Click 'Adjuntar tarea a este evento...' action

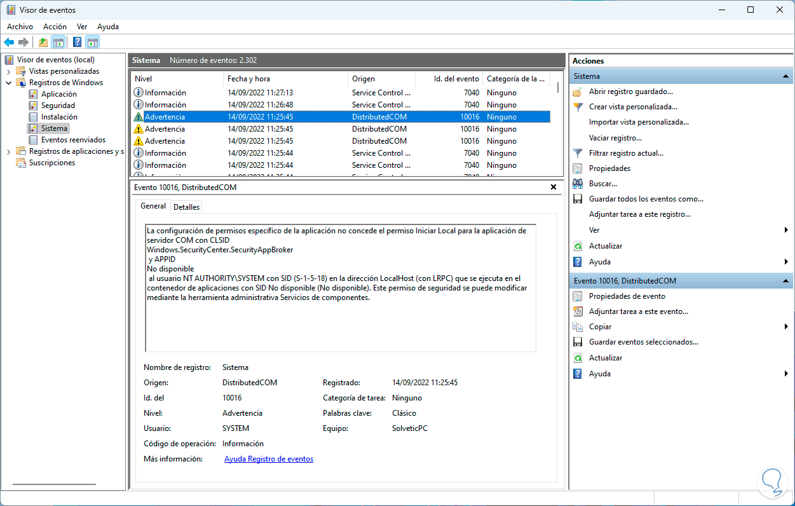[x=638, y=311]
